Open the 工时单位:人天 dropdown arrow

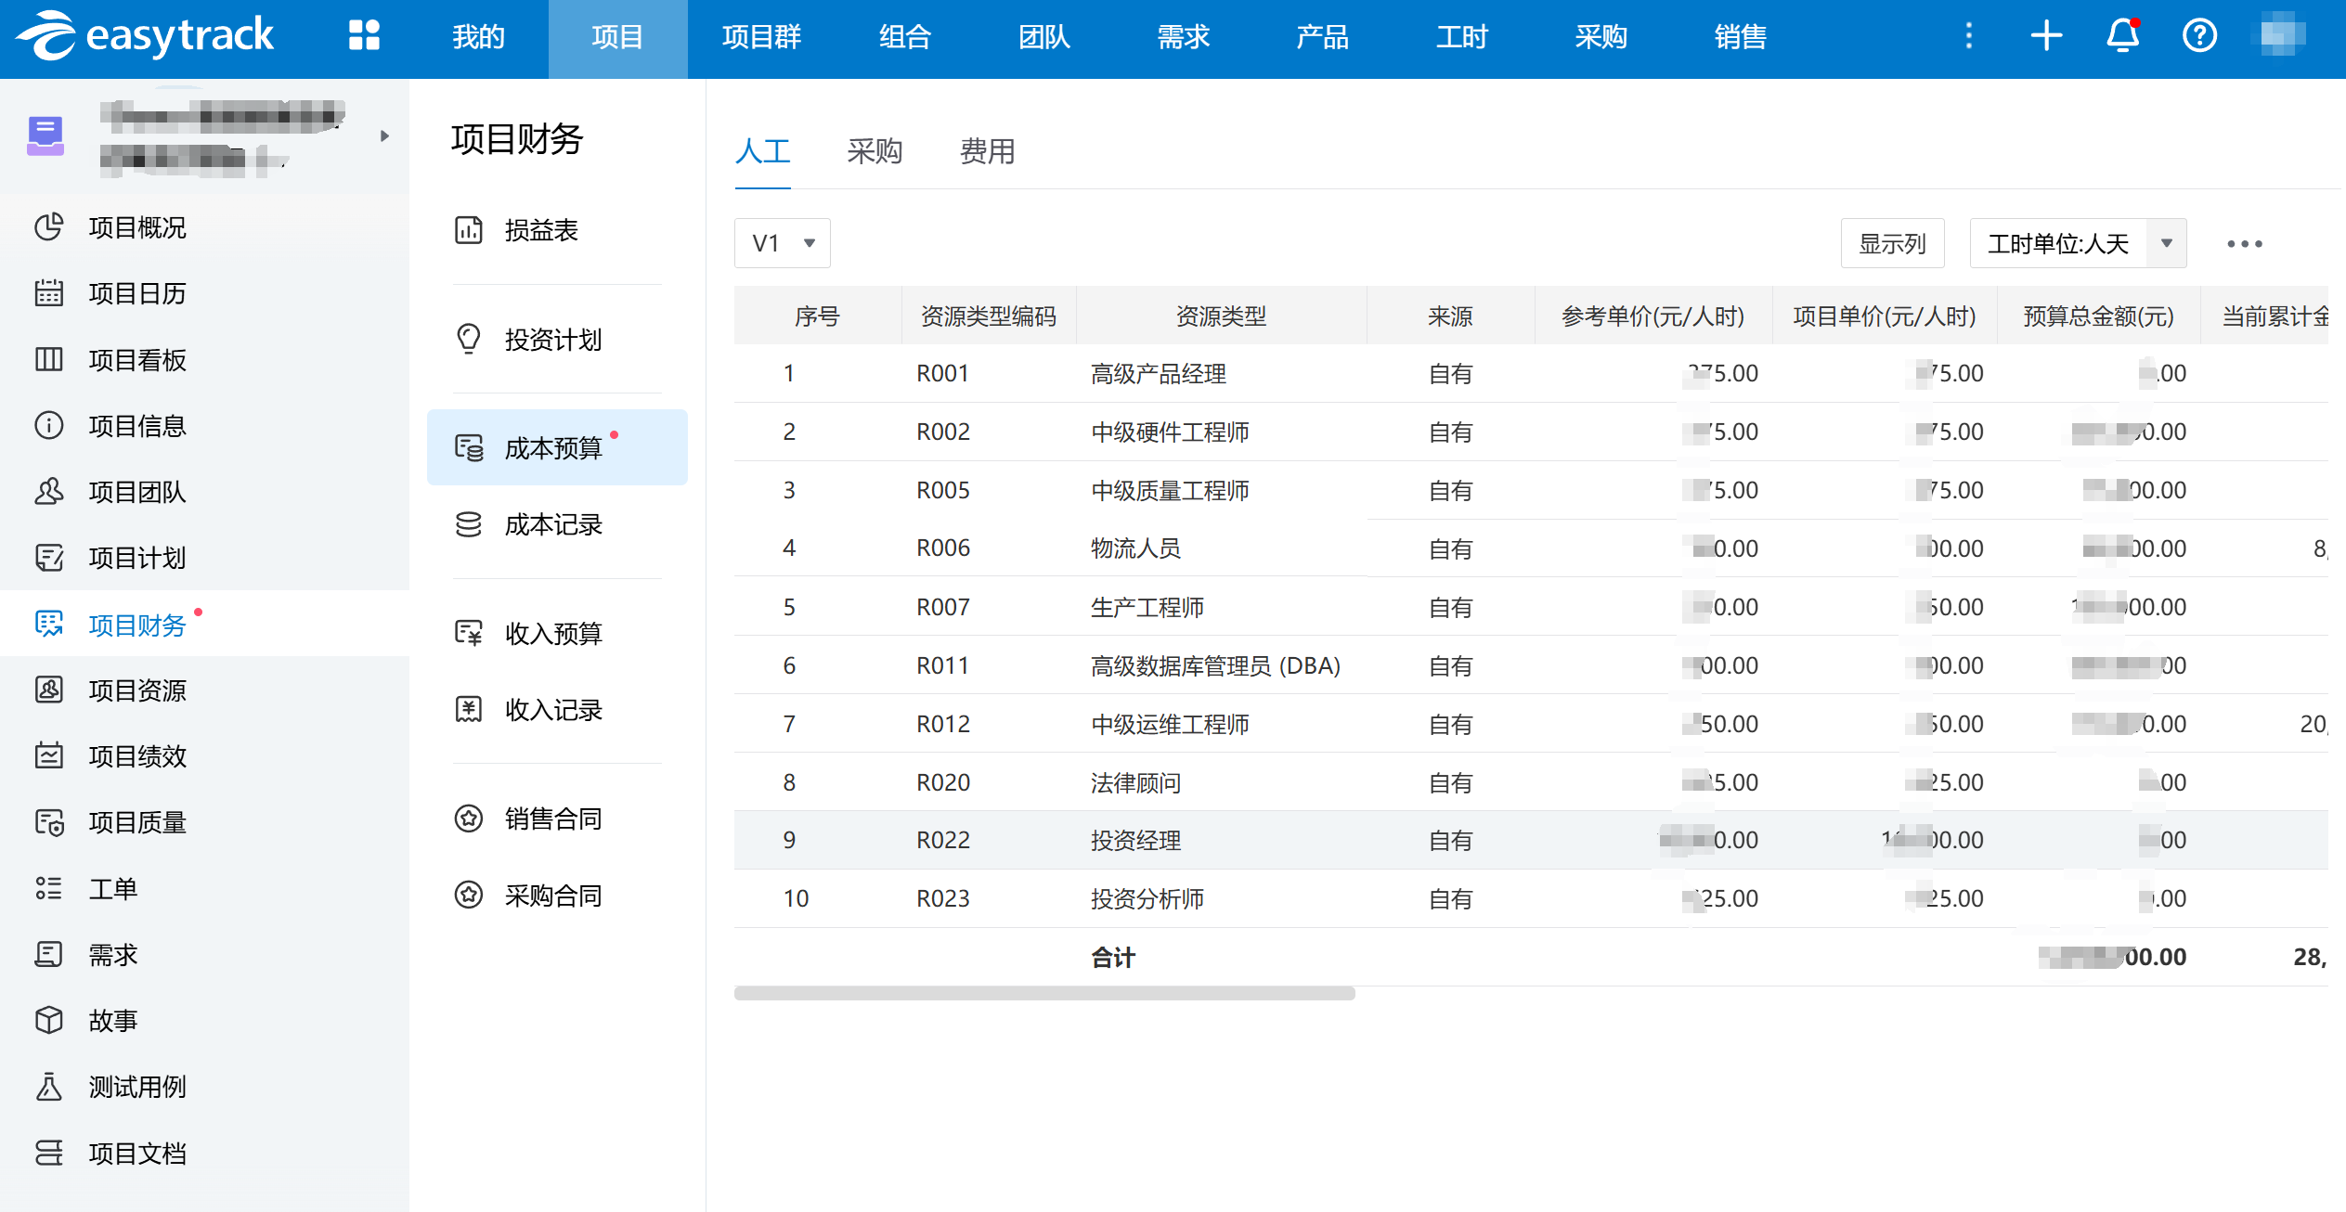[x=2166, y=243]
